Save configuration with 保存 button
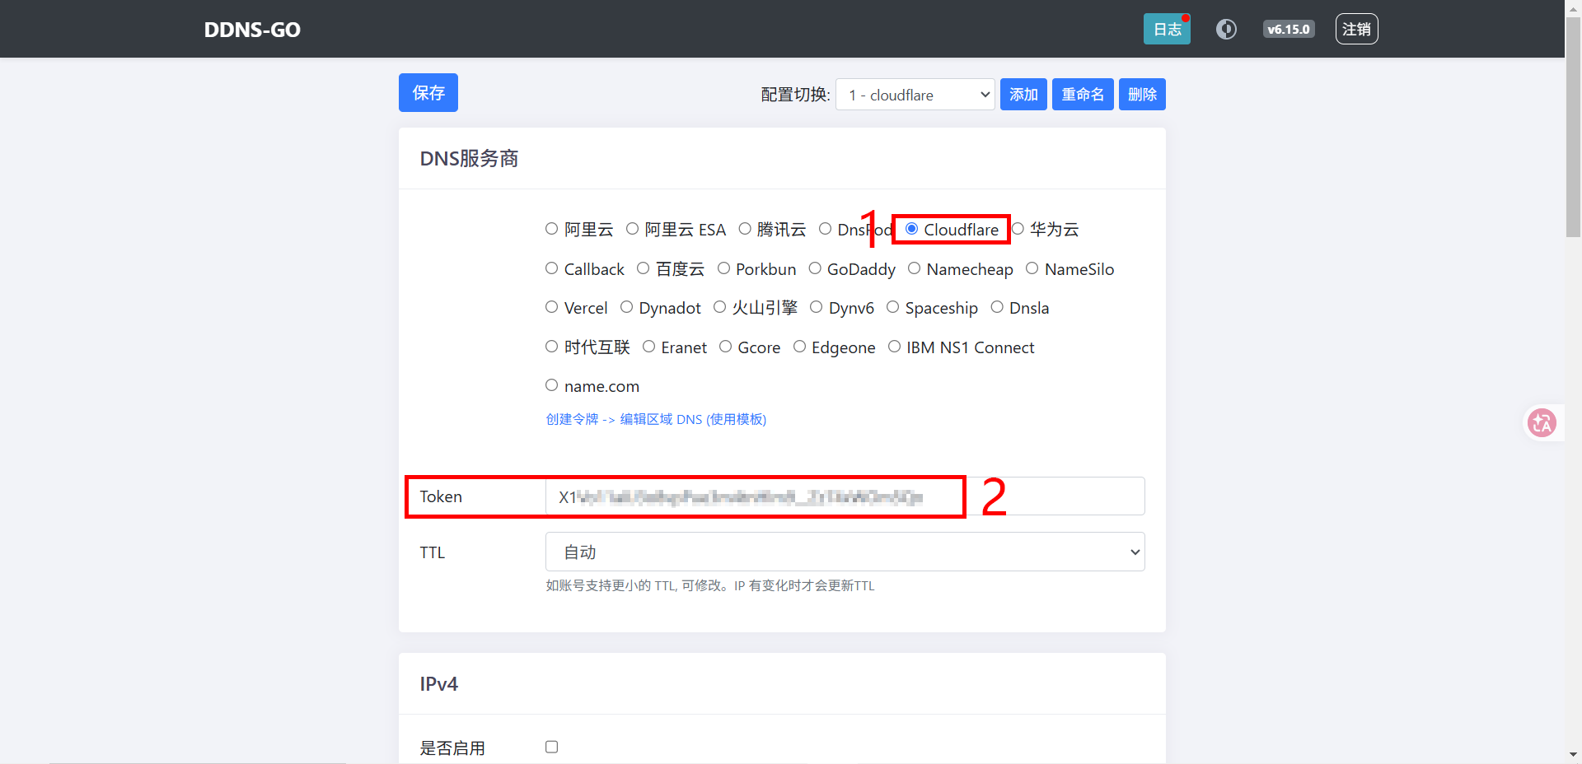Screen dimensions: 1582x764 428,93
